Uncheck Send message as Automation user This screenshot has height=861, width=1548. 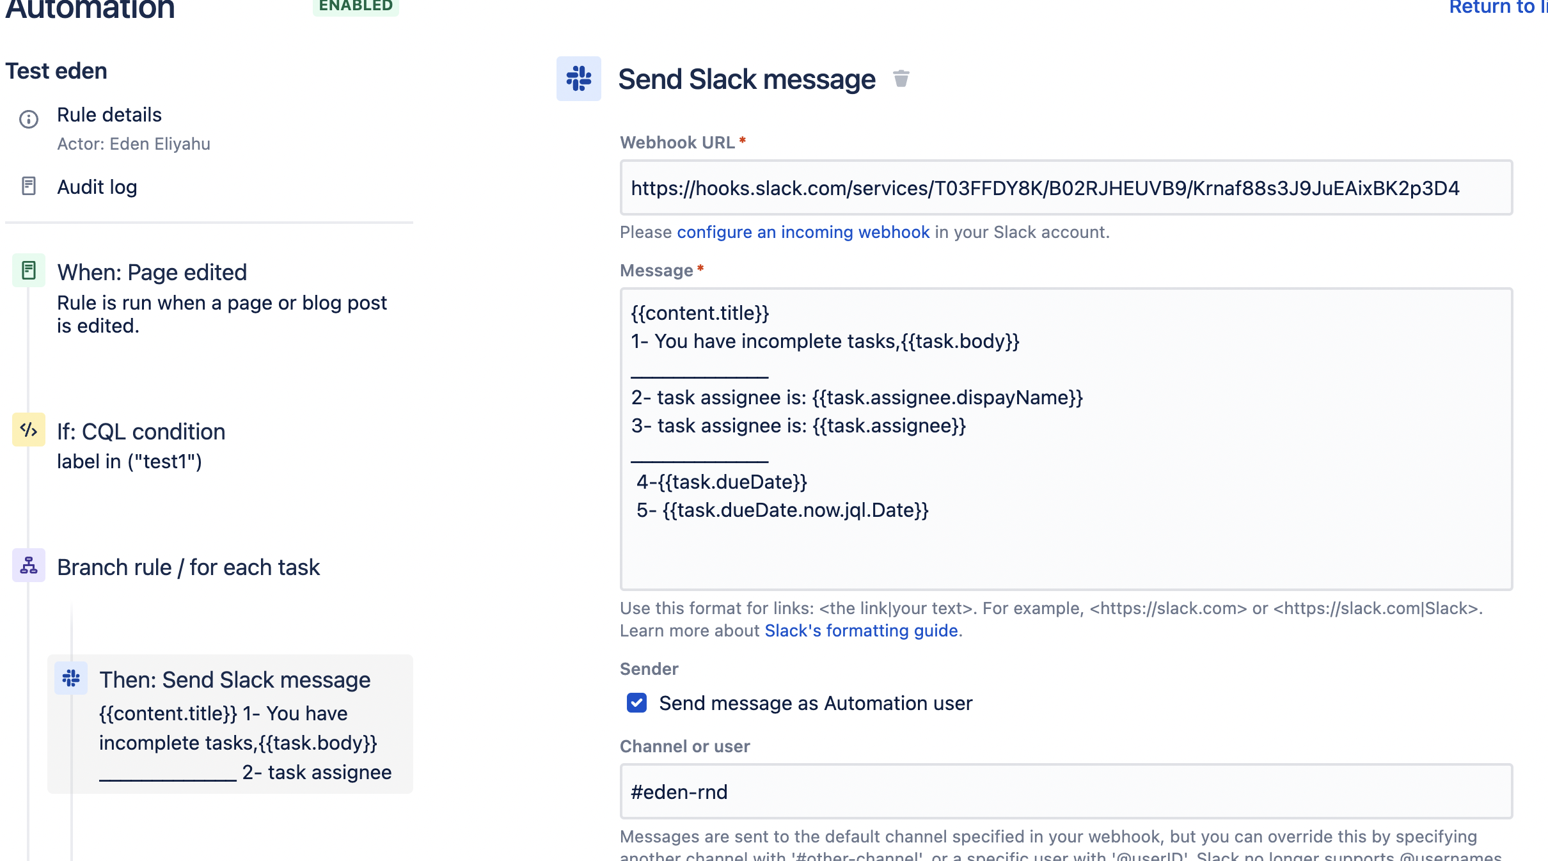pos(636,704)
